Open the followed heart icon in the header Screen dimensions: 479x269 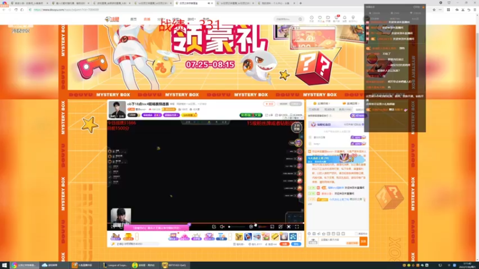tap(320, 19)
